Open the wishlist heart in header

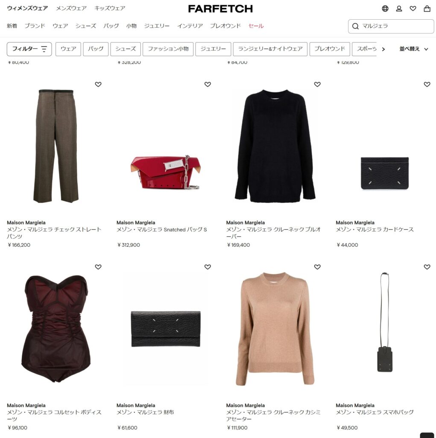coord(413,9)
